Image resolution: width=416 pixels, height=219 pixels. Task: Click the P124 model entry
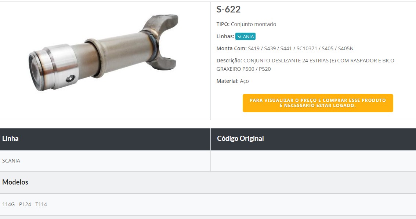(x=24, y=204)
